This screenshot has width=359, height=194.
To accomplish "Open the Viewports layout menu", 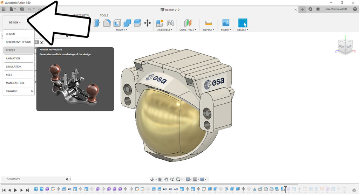I will 203,179.
